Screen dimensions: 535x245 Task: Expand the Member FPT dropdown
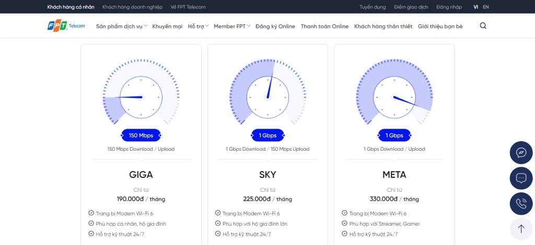pyautogui.click(x=232, y=26)
